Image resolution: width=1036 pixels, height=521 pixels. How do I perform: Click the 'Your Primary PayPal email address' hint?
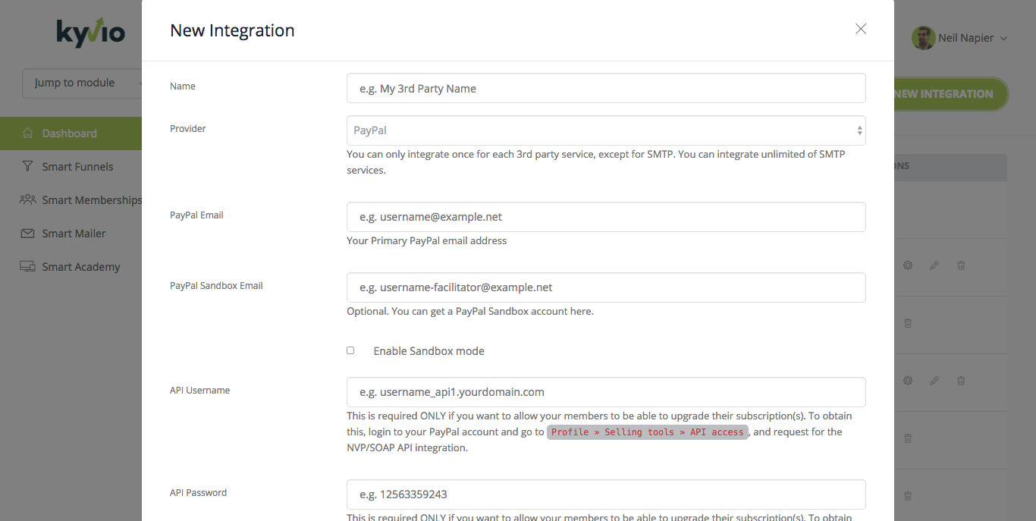[x=427, y=241]
